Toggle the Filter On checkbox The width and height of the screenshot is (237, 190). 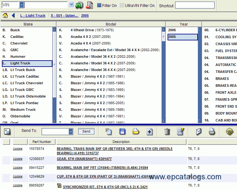pos(99,5)
